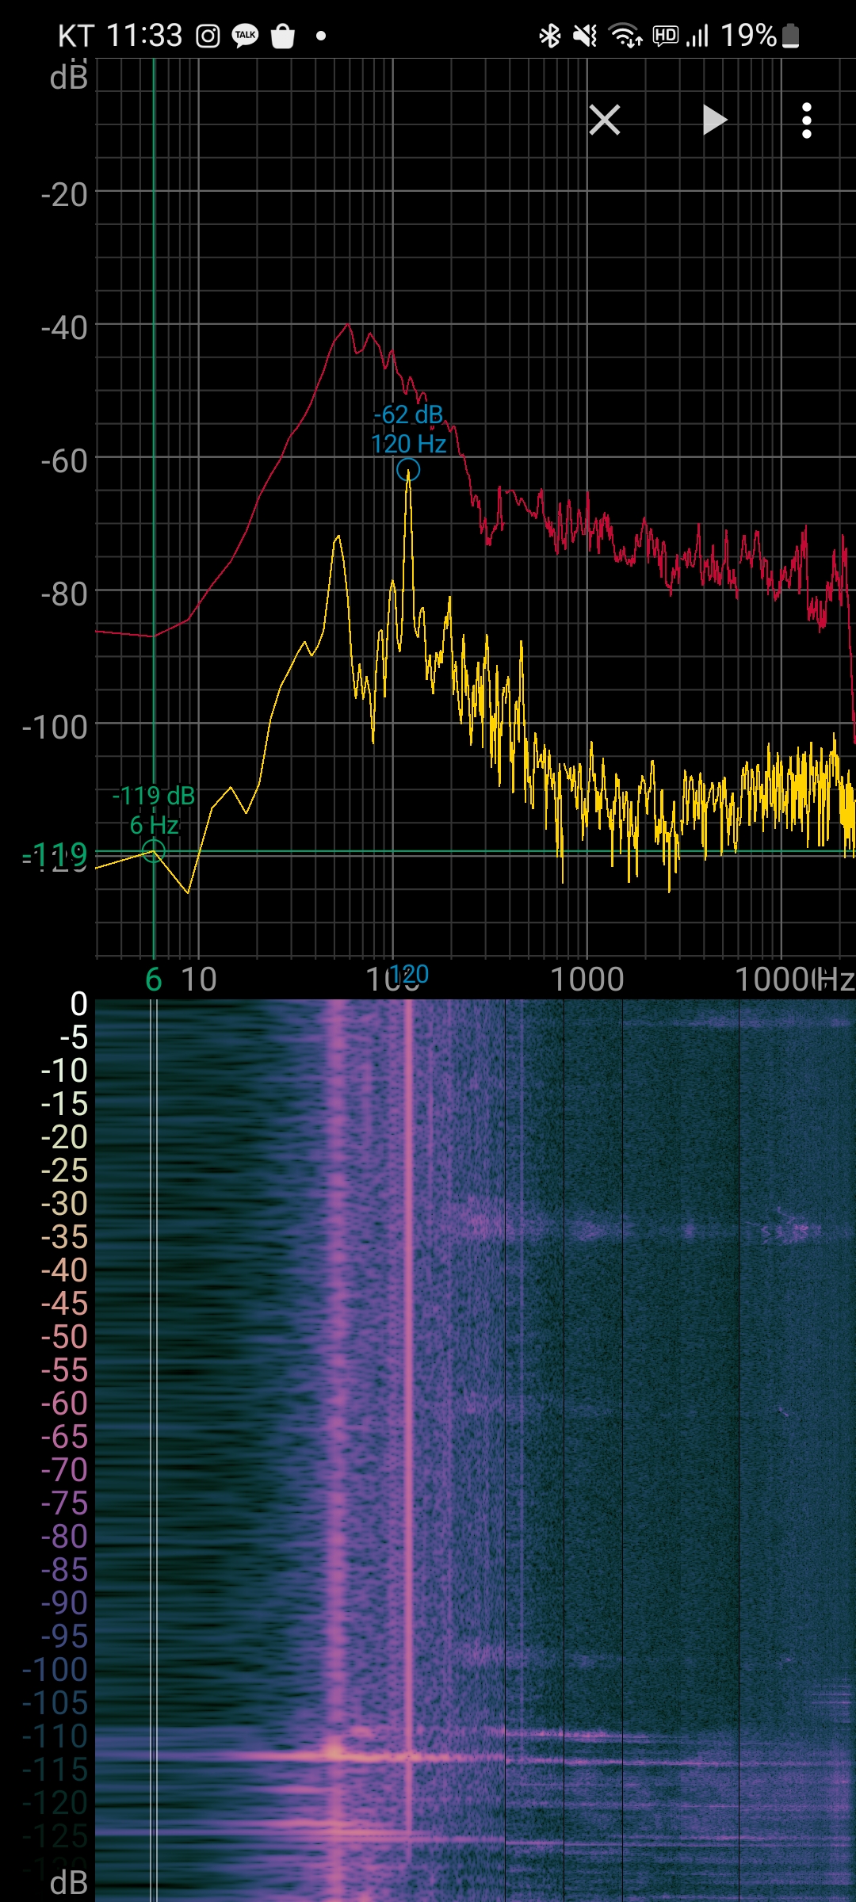Tap the battery icon in status bar

pos(790,36)
